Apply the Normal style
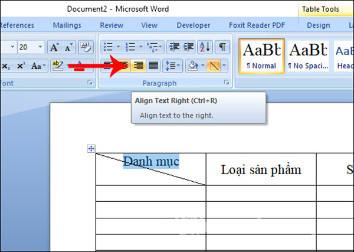The height and width of the screenshot is (252, 354). (260, 56)
